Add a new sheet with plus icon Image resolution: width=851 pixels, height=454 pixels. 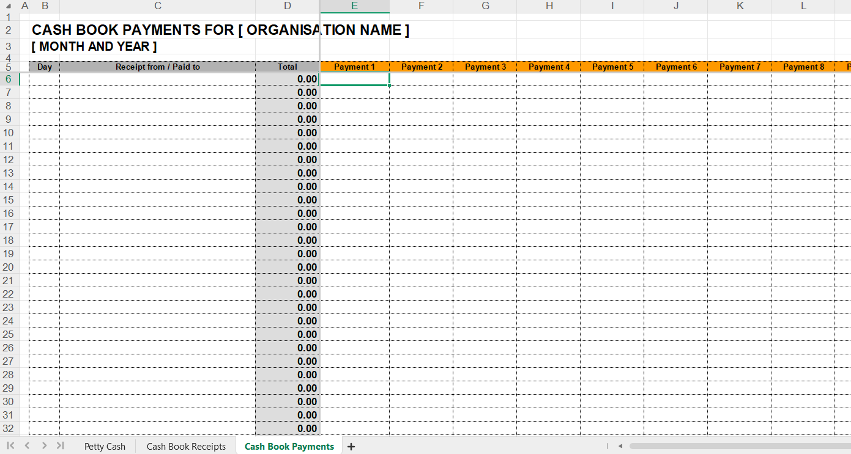click(351, 447)
